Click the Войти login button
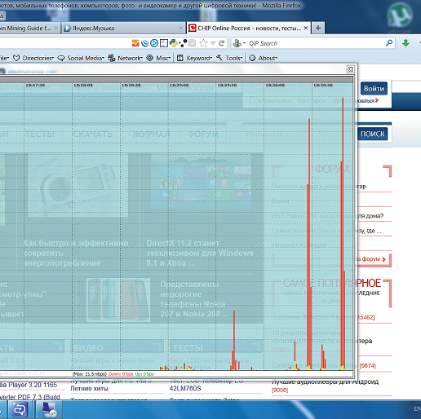The height and width of the screenshot is (419, 421). coord(374,88)
